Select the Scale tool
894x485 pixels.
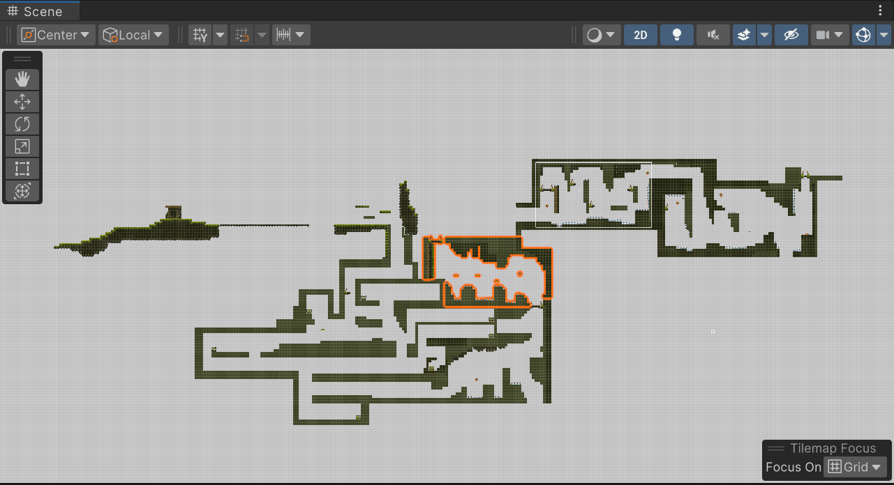22,146
